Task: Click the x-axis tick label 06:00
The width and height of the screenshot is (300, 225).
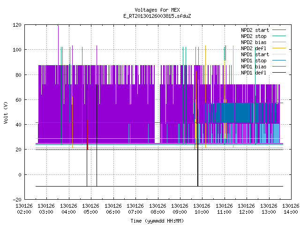Action: point(113,212)
